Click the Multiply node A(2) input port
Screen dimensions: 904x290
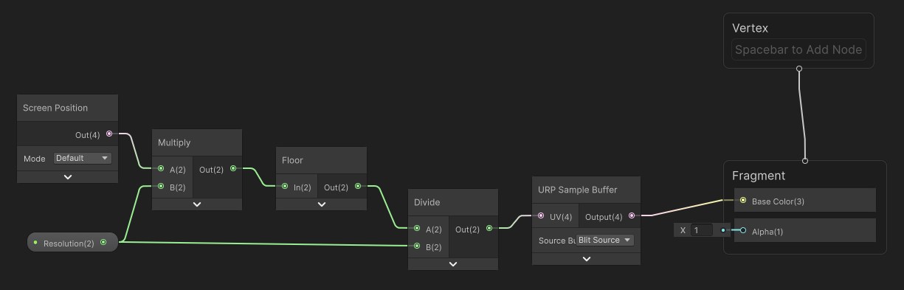click(x=161, y=168)
